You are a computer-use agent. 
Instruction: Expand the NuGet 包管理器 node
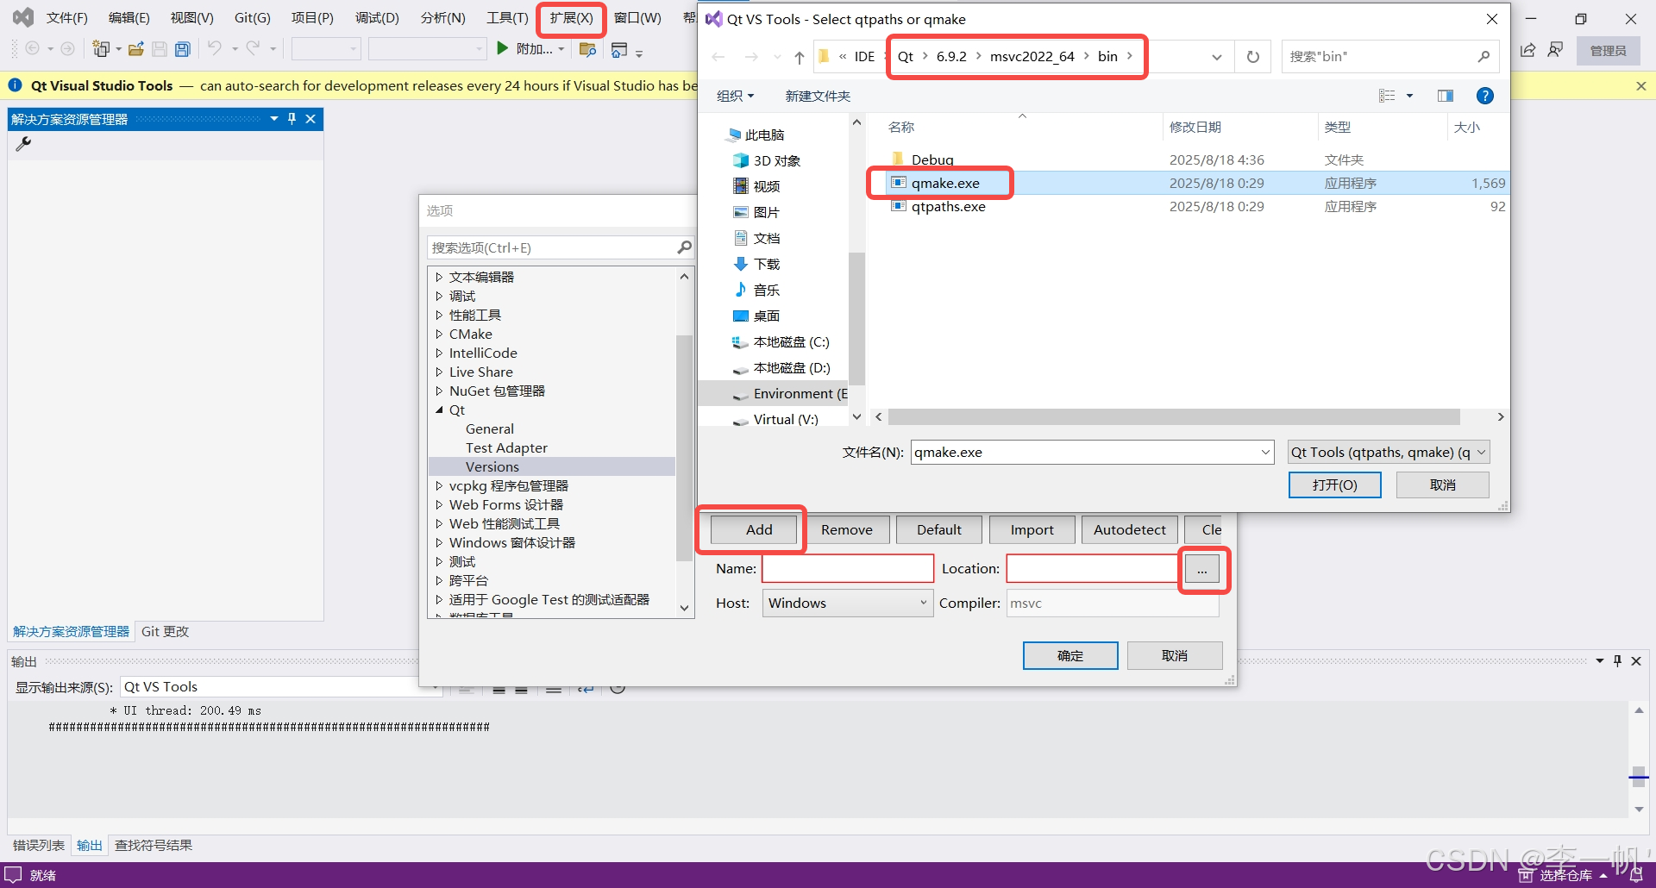439,391
